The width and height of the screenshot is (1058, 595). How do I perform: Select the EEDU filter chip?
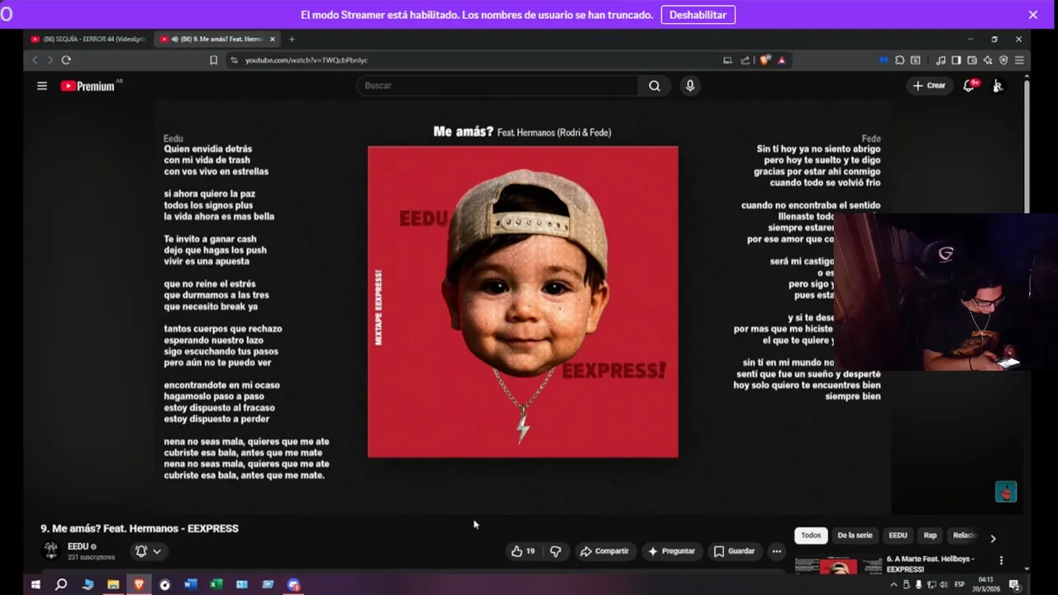coord(898,535)
